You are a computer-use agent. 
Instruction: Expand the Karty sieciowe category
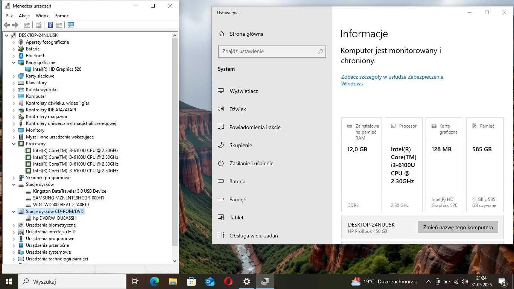click(x=14, y=76)
